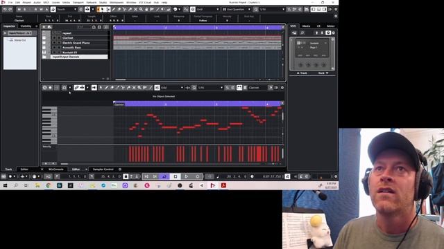The image size is (444, 249).
Task: Select the Draw pencil tool in main toolbar
Action: pos(114,9)
